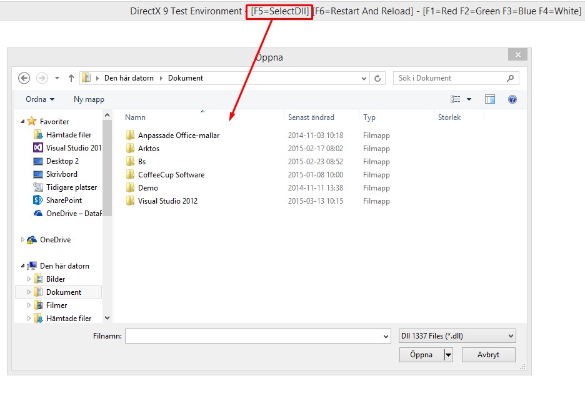585x396 pixels.
Task: Cancel with the Avbryt button
Action: [x=488, y=355]
